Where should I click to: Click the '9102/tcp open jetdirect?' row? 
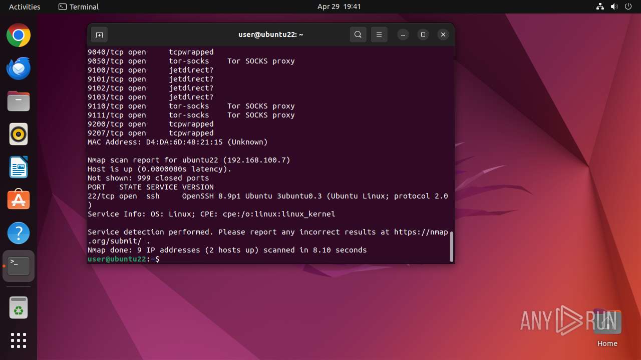[151, 88]
